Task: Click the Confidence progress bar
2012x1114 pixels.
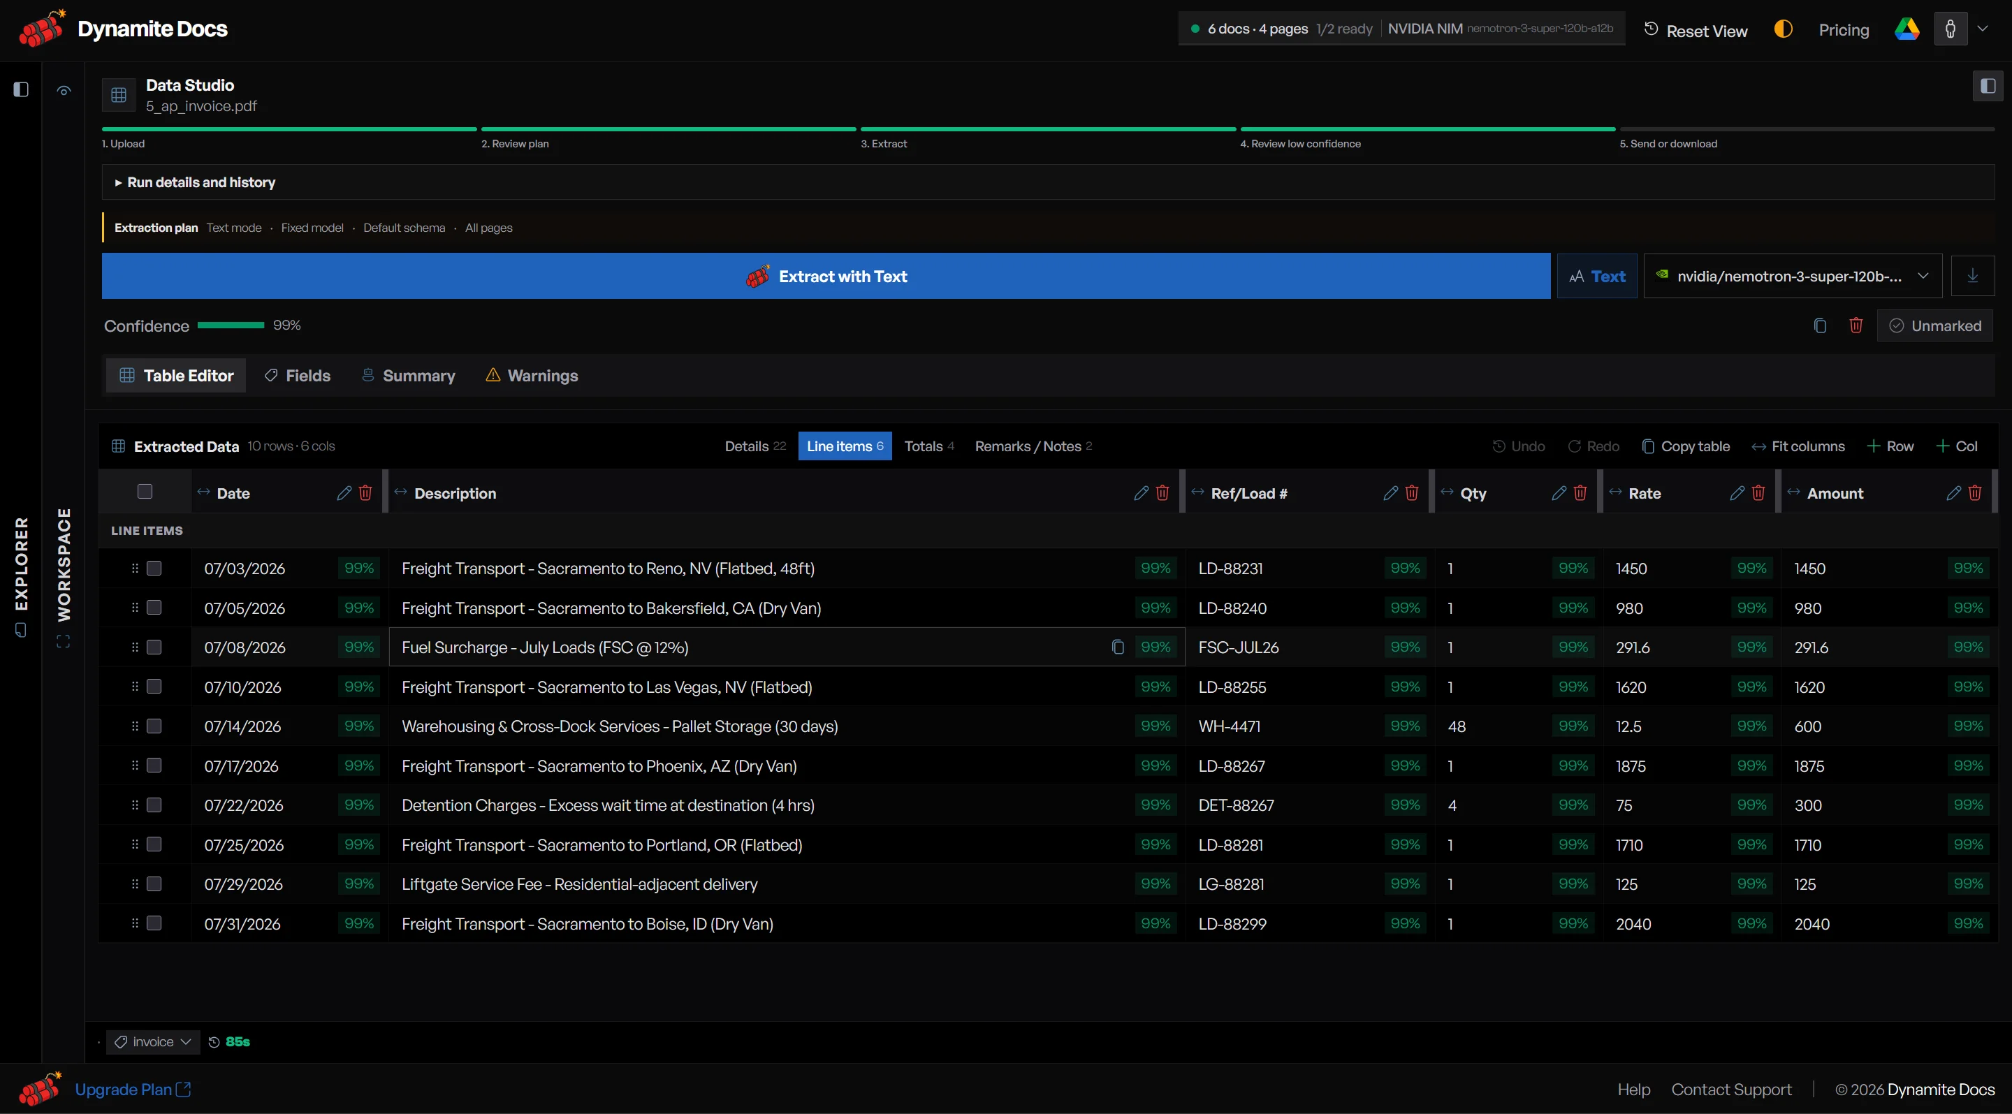Action: 231,325
